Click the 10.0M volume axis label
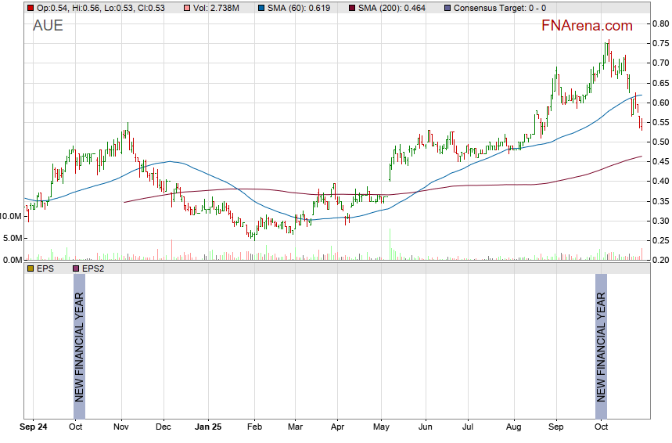The height and width of the screenshot is (443, 672). (x=11, y=216)
